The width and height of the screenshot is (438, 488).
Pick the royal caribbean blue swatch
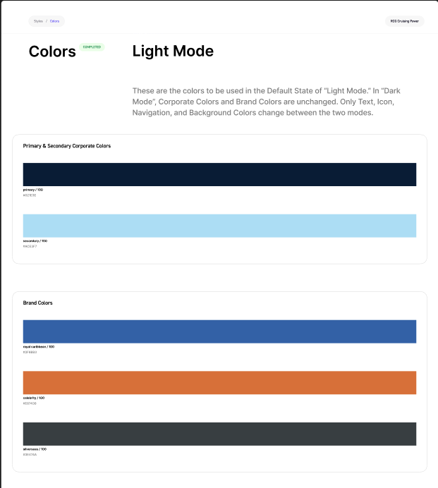tap(219, 331)
